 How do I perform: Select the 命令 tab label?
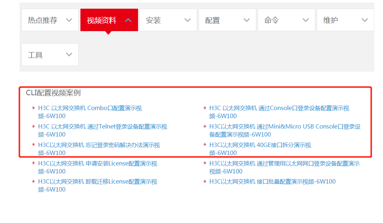[272, 20]
